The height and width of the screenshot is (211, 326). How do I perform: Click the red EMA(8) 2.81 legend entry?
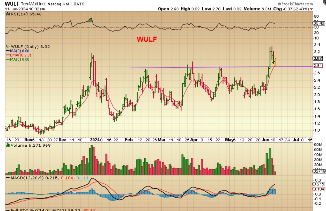pyautogui.click(x=18, y=55)
